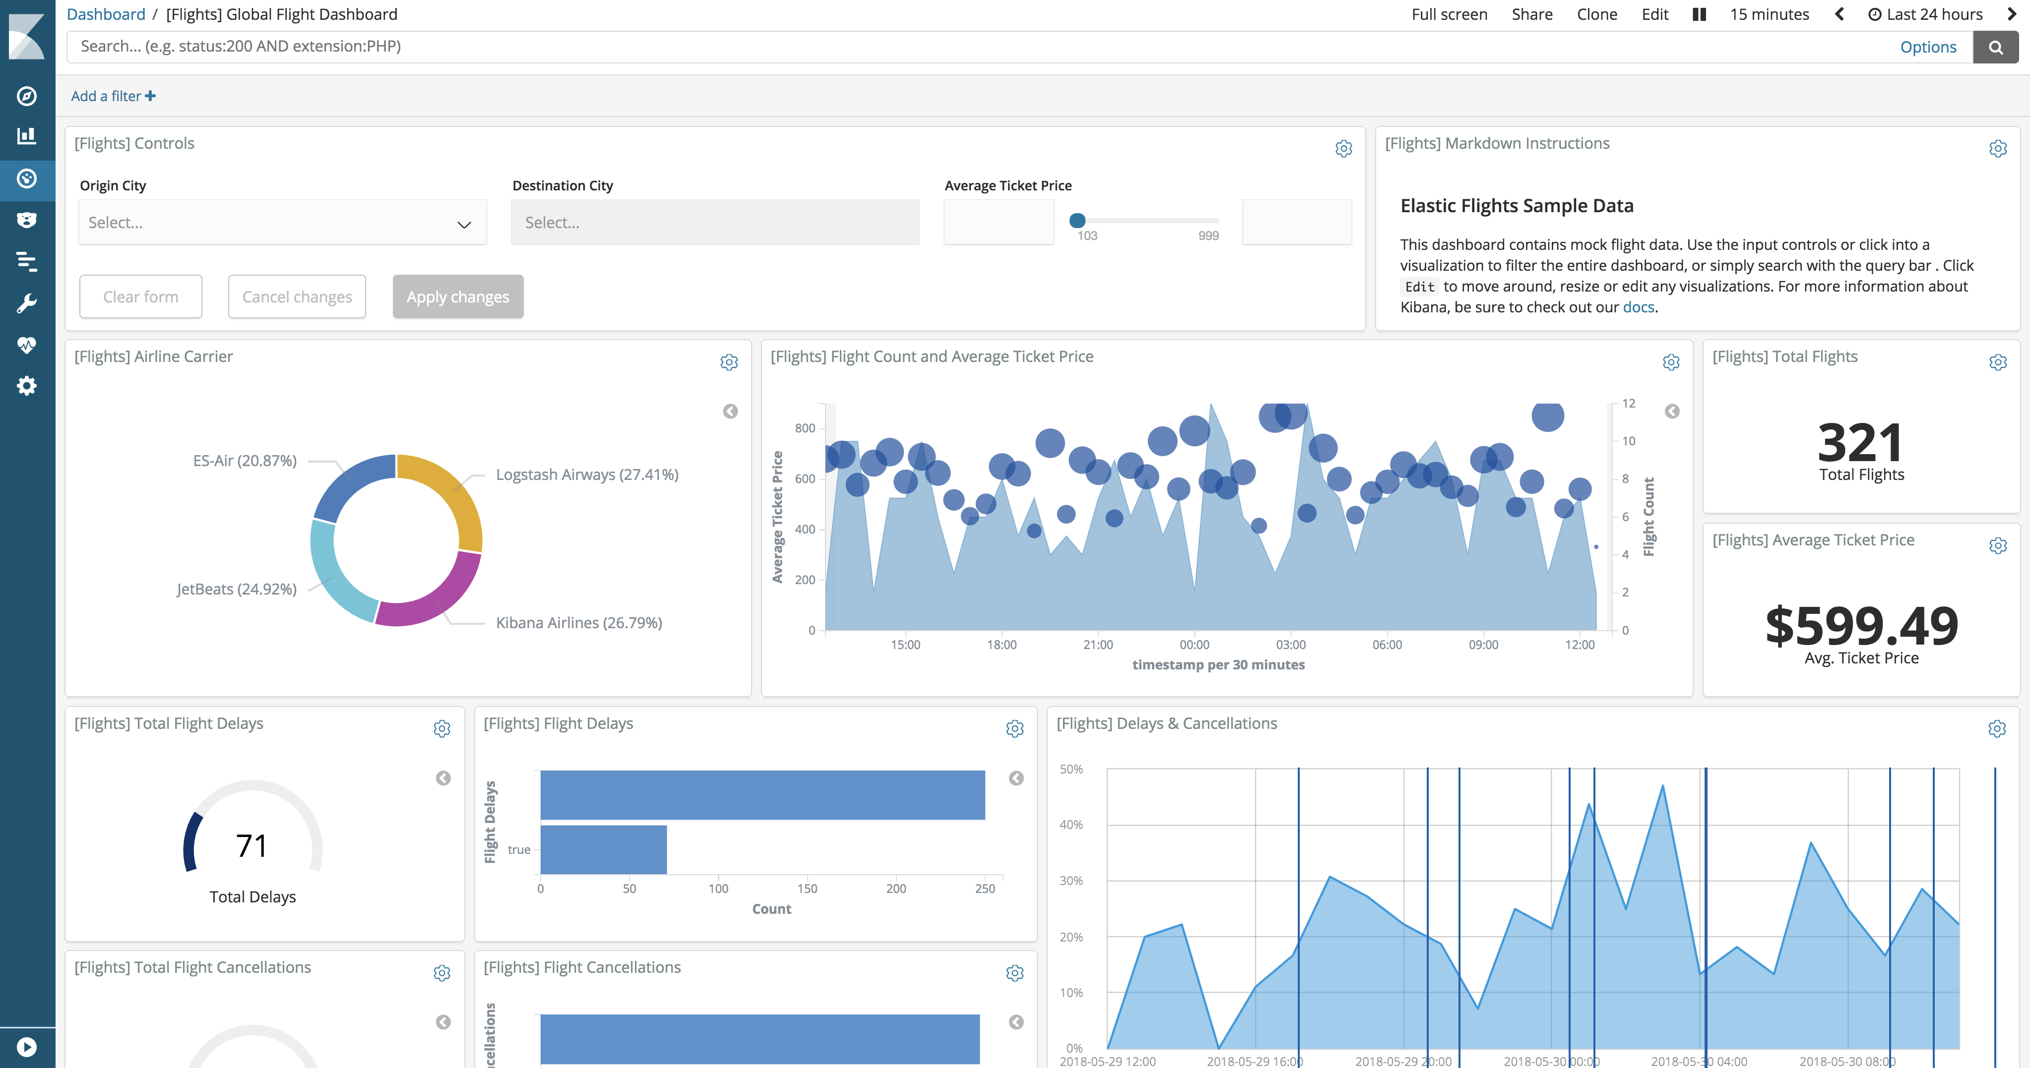Toggle the legend on Airline Carrier chart
The width and height of the screenshot is (2030, 1068).
tap(731, 411)
